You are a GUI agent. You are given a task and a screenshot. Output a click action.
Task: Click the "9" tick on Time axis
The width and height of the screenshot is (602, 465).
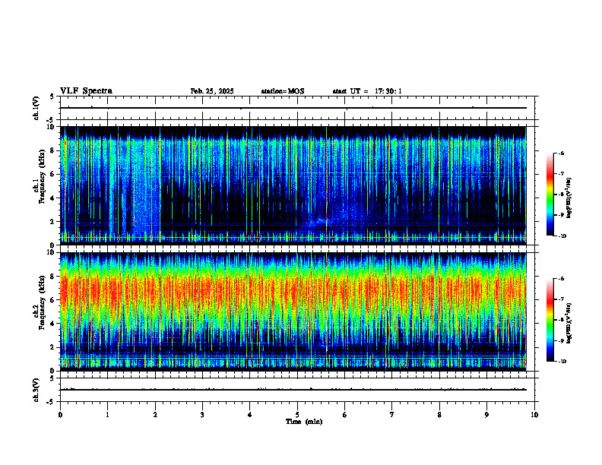coord(486,415)
